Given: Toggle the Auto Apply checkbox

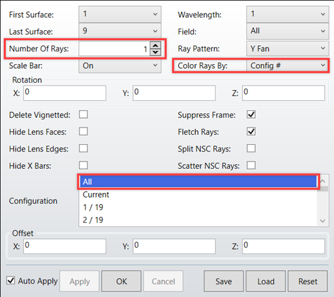Looking at the screenshot, I should [11, 280].
